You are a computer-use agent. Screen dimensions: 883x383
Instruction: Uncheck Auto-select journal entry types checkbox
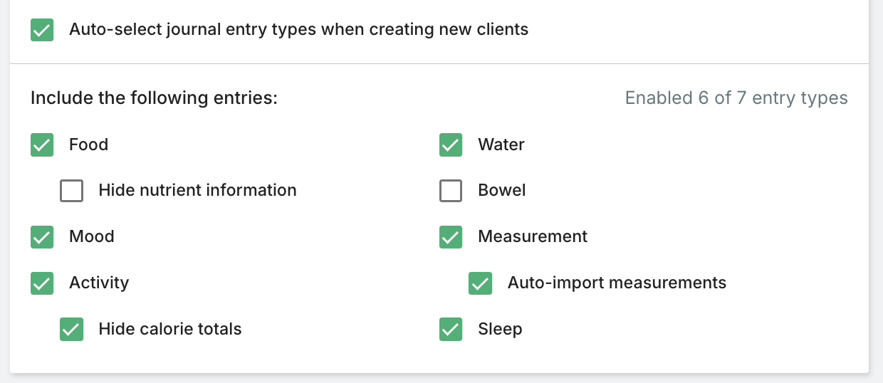pos(42,30)
